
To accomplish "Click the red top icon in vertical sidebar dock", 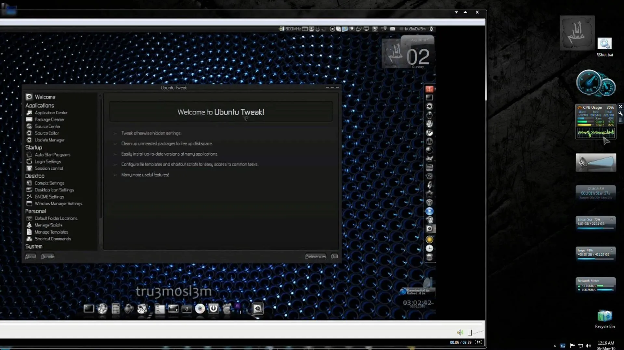I will pos(429,89).
